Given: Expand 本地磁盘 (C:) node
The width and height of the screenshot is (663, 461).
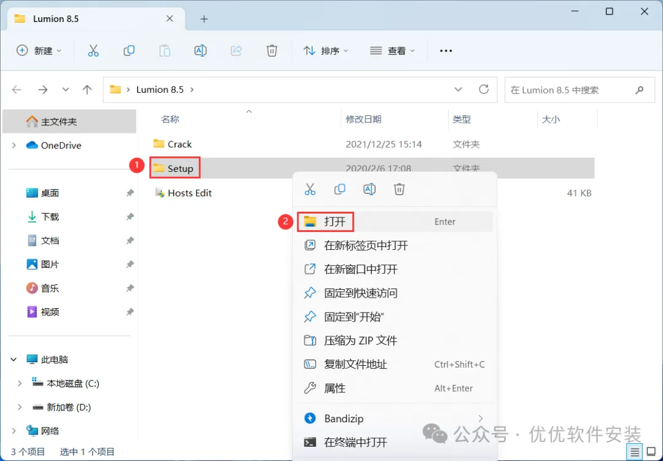Looking at the screenshot, I should [20, 383].
